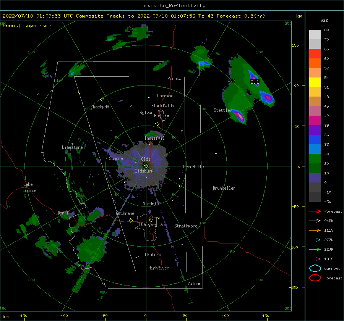This screenshot has height=321, width=344.
Task: Pick the magenta swatch in dBZ scale
Action: 315,121
